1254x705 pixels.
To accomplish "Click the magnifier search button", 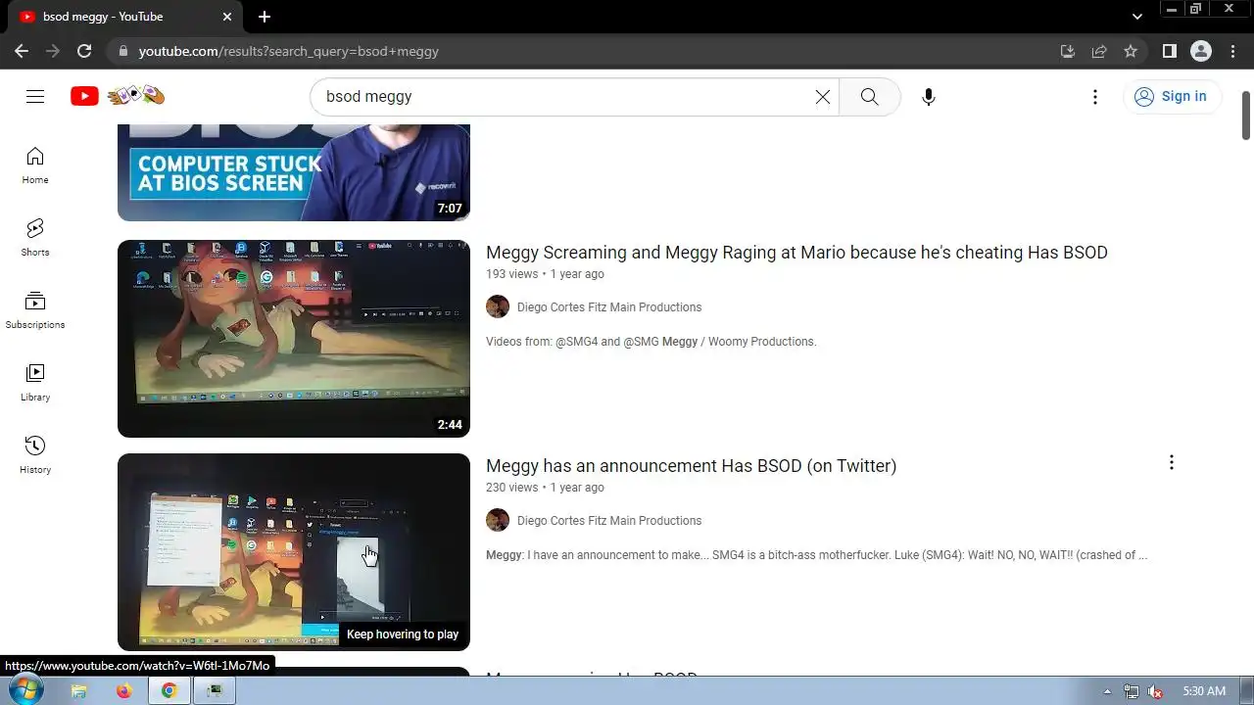I will click(x=869, y=97).
